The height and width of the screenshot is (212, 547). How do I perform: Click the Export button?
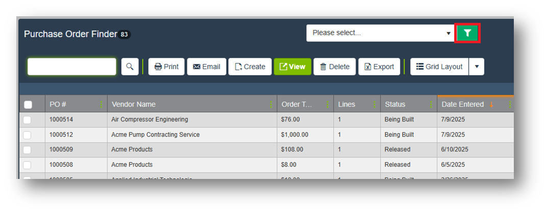click(379, 67)
